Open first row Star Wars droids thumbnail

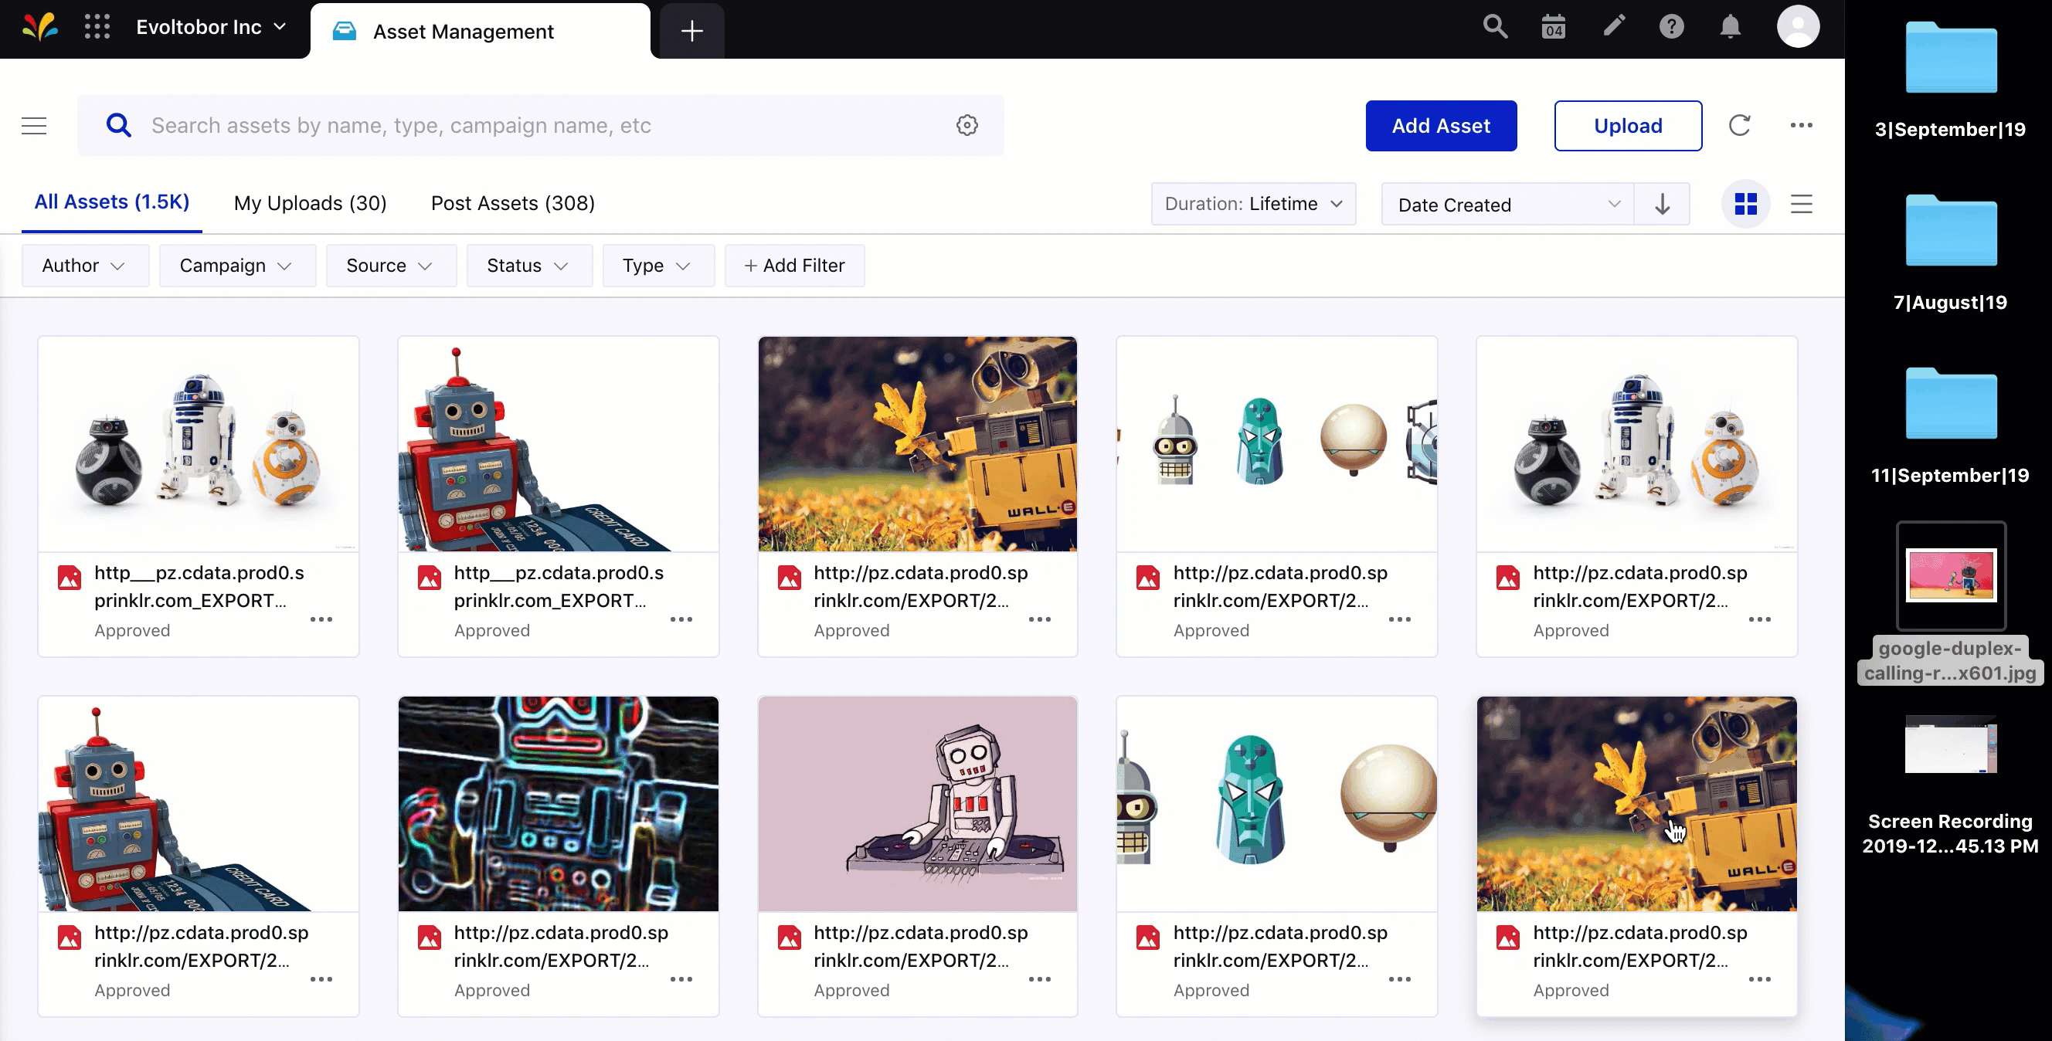point(199,443)
